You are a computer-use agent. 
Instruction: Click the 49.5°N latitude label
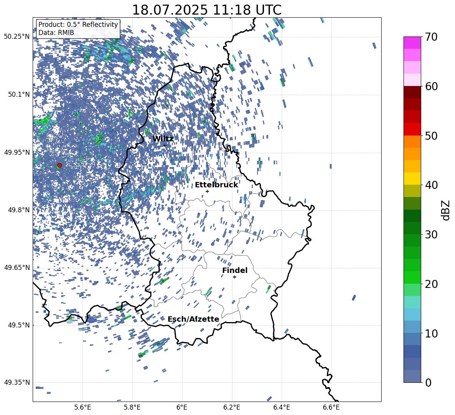point(18,325)
